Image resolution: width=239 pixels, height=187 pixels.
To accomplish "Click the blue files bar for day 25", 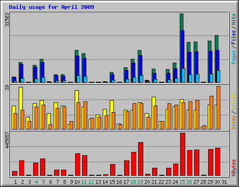I will pos(183,49).
